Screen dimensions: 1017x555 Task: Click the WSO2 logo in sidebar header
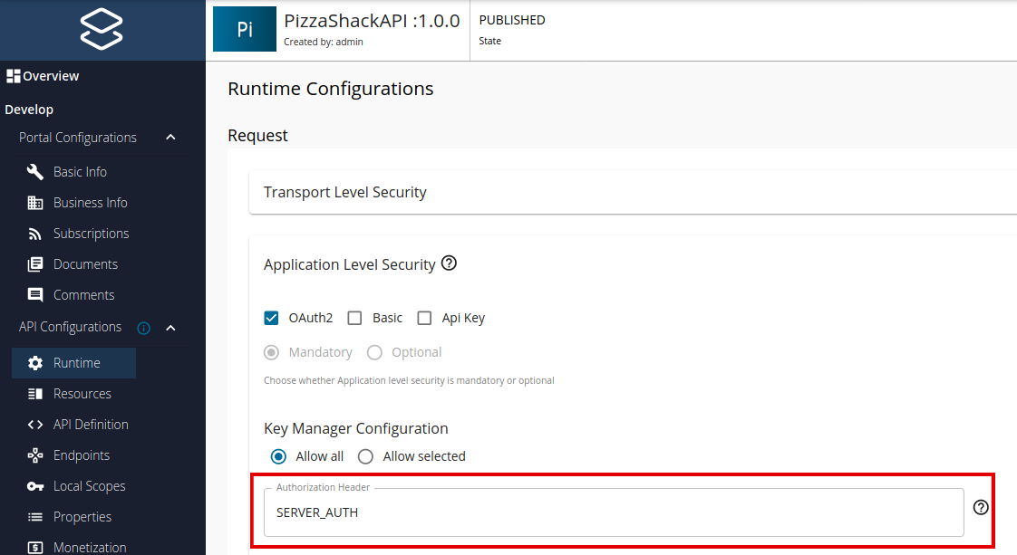pos(102,30)
